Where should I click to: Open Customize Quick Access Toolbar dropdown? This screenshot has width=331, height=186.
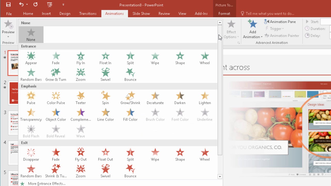[x=63, y=5]
